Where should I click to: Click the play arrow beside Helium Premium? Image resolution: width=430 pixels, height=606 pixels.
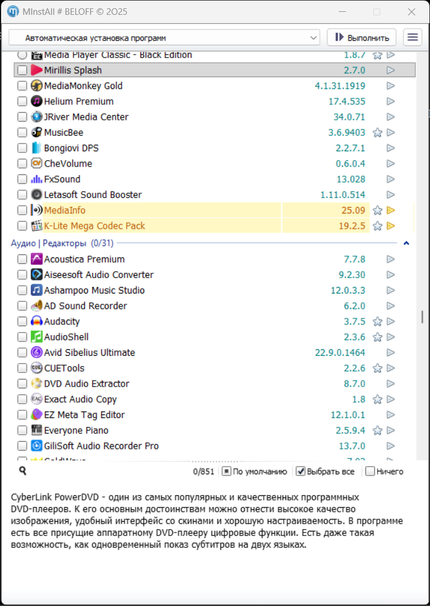[390, 101]
